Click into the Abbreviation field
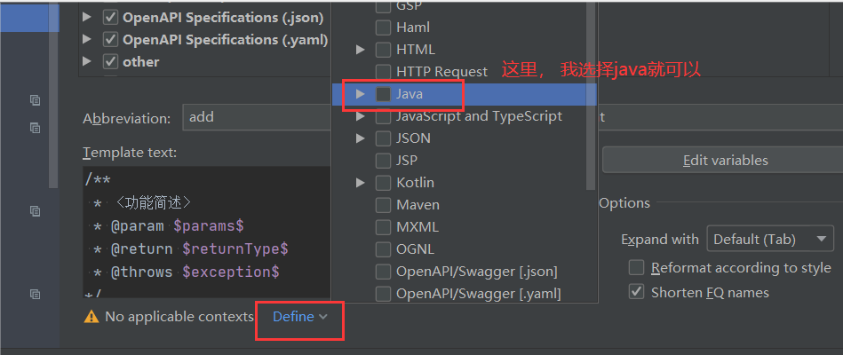Image resolution: width=843 pixels, height=355 pixels. [257, 116]
